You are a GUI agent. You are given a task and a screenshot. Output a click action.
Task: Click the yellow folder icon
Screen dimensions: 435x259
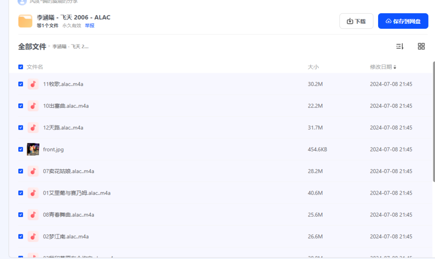point(25,21)
